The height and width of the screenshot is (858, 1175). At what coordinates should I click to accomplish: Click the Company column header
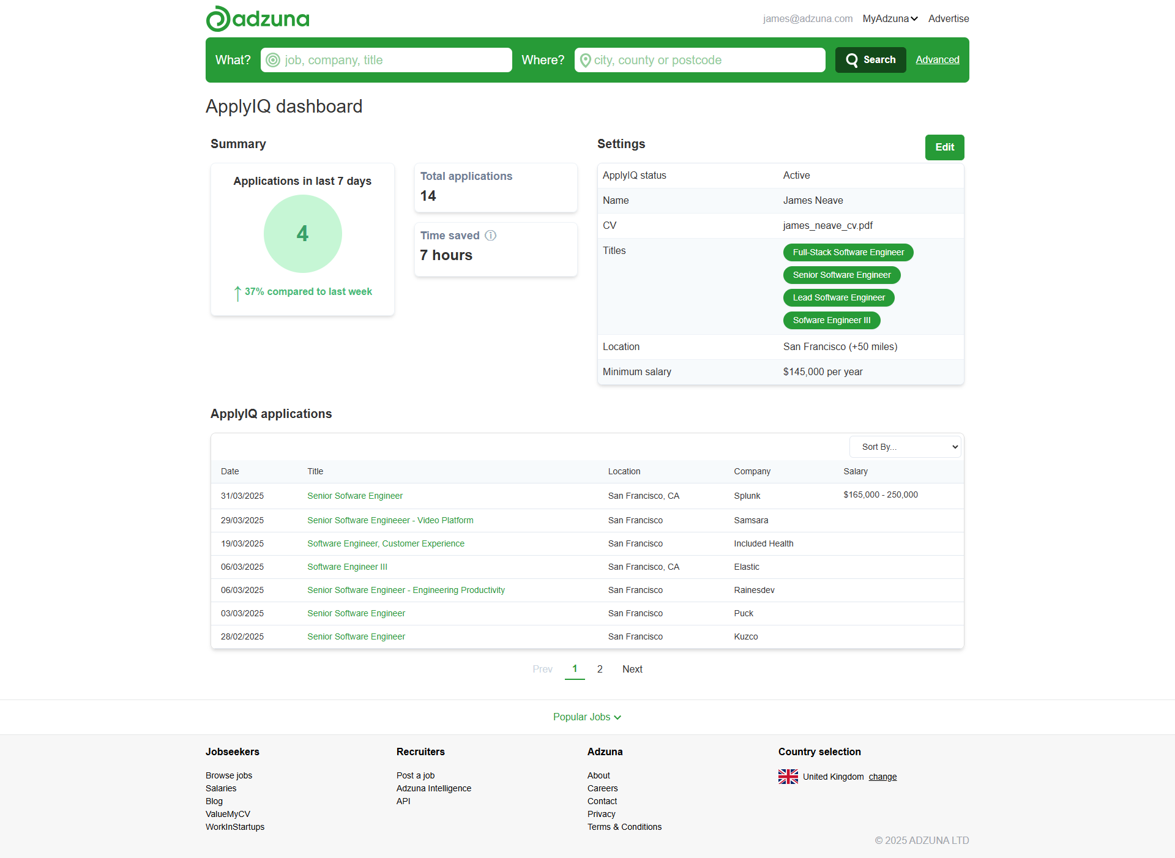752,471
